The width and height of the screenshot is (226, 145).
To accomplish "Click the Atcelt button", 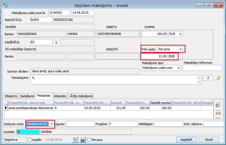I will click(209, 140).
